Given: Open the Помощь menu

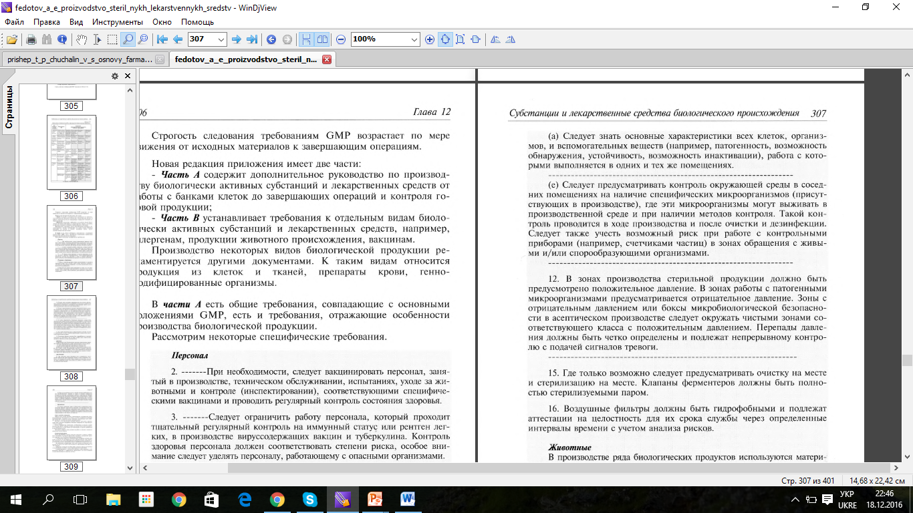Looking at the screenshot, I should click(x=197, y=22).
